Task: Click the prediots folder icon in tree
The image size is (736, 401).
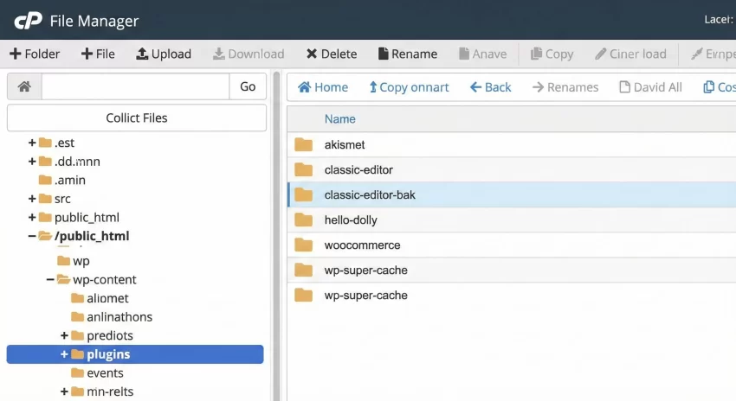Action: click(77, 335)
